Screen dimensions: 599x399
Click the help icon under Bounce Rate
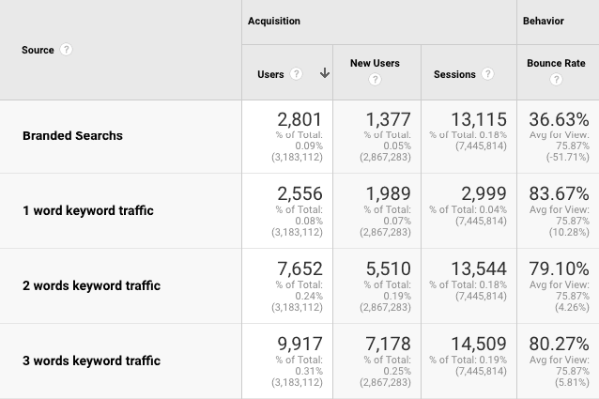point(556,80)
